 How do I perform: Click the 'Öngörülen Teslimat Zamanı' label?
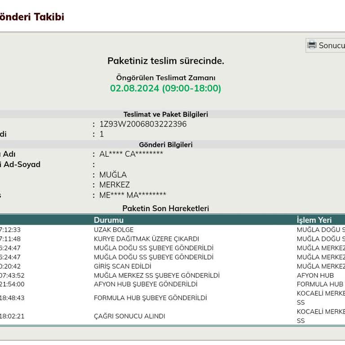[166, 78]
